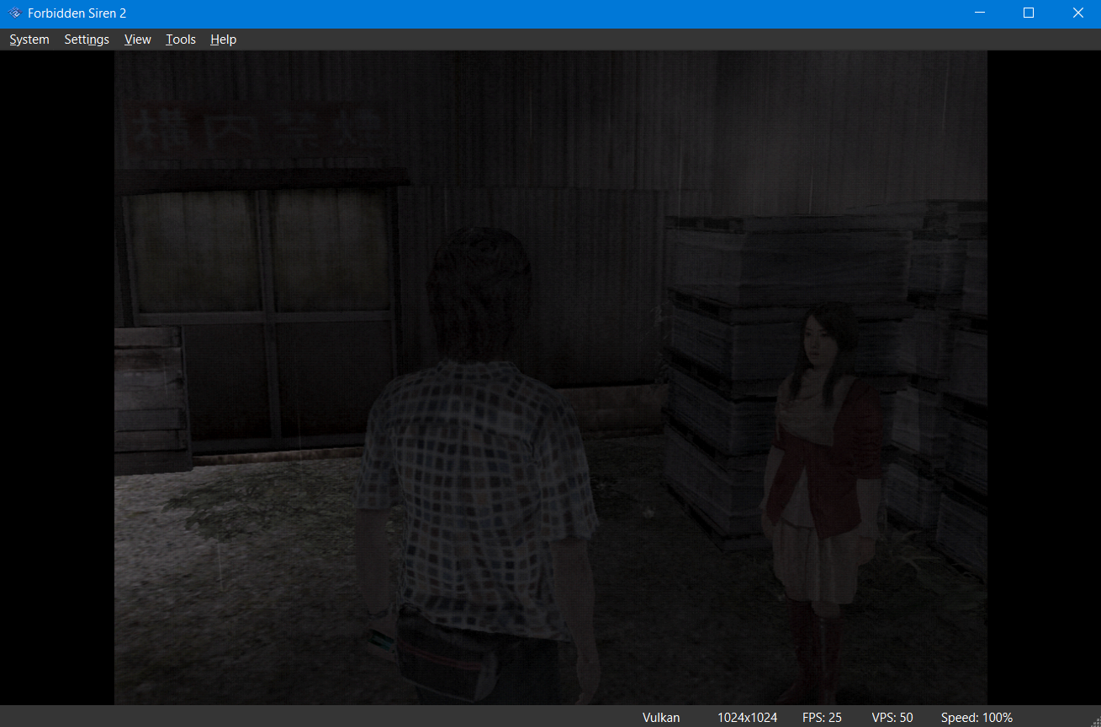Image resolution: width=1101 pixels, height=727 pixels.
Task: Open the Help menu
Action: (224, 40)
